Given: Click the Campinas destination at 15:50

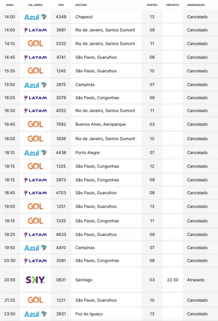Looking at the screenshot, I should click(x=85, y=84).
